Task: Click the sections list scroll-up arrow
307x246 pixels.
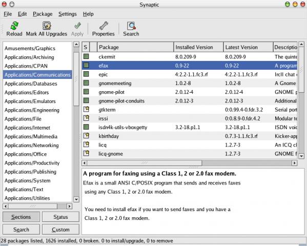Action: (76, 44)
